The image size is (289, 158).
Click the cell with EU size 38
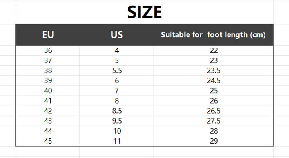[48, 70]
